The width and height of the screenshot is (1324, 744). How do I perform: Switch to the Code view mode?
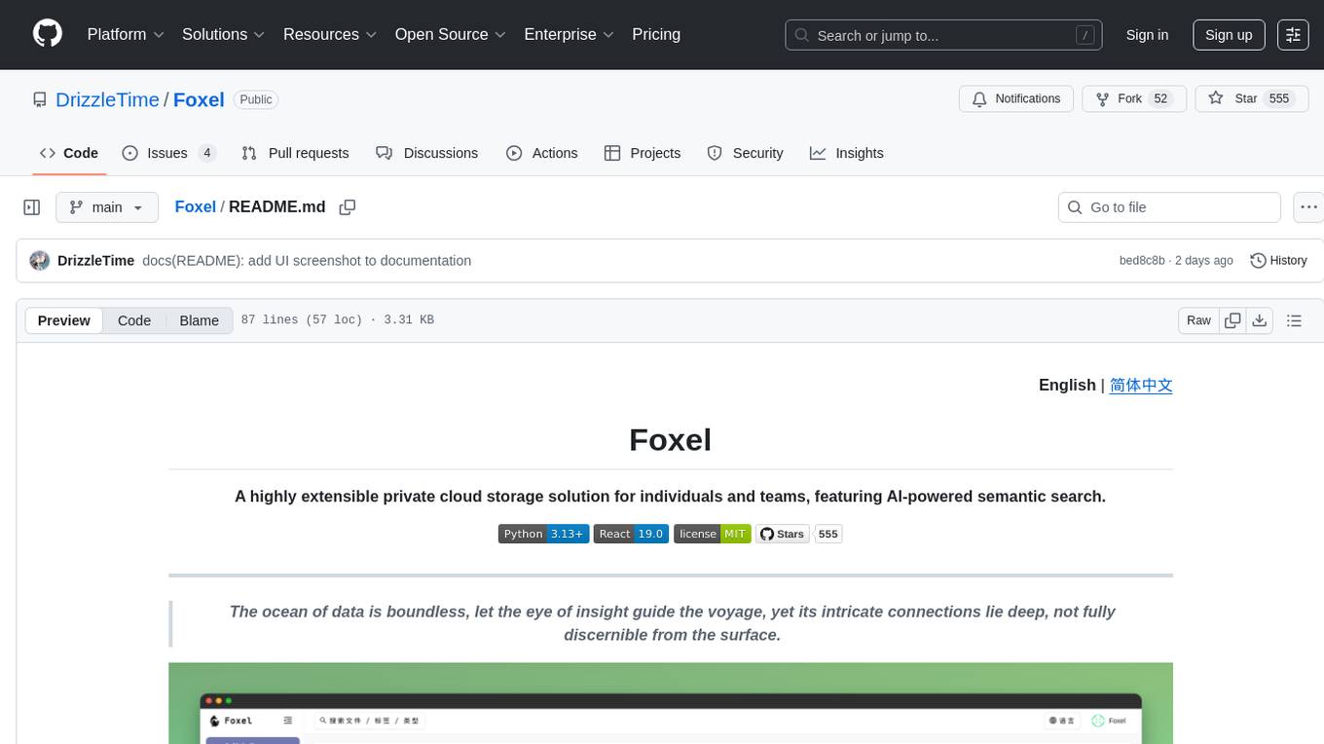(x=134, y=320)
